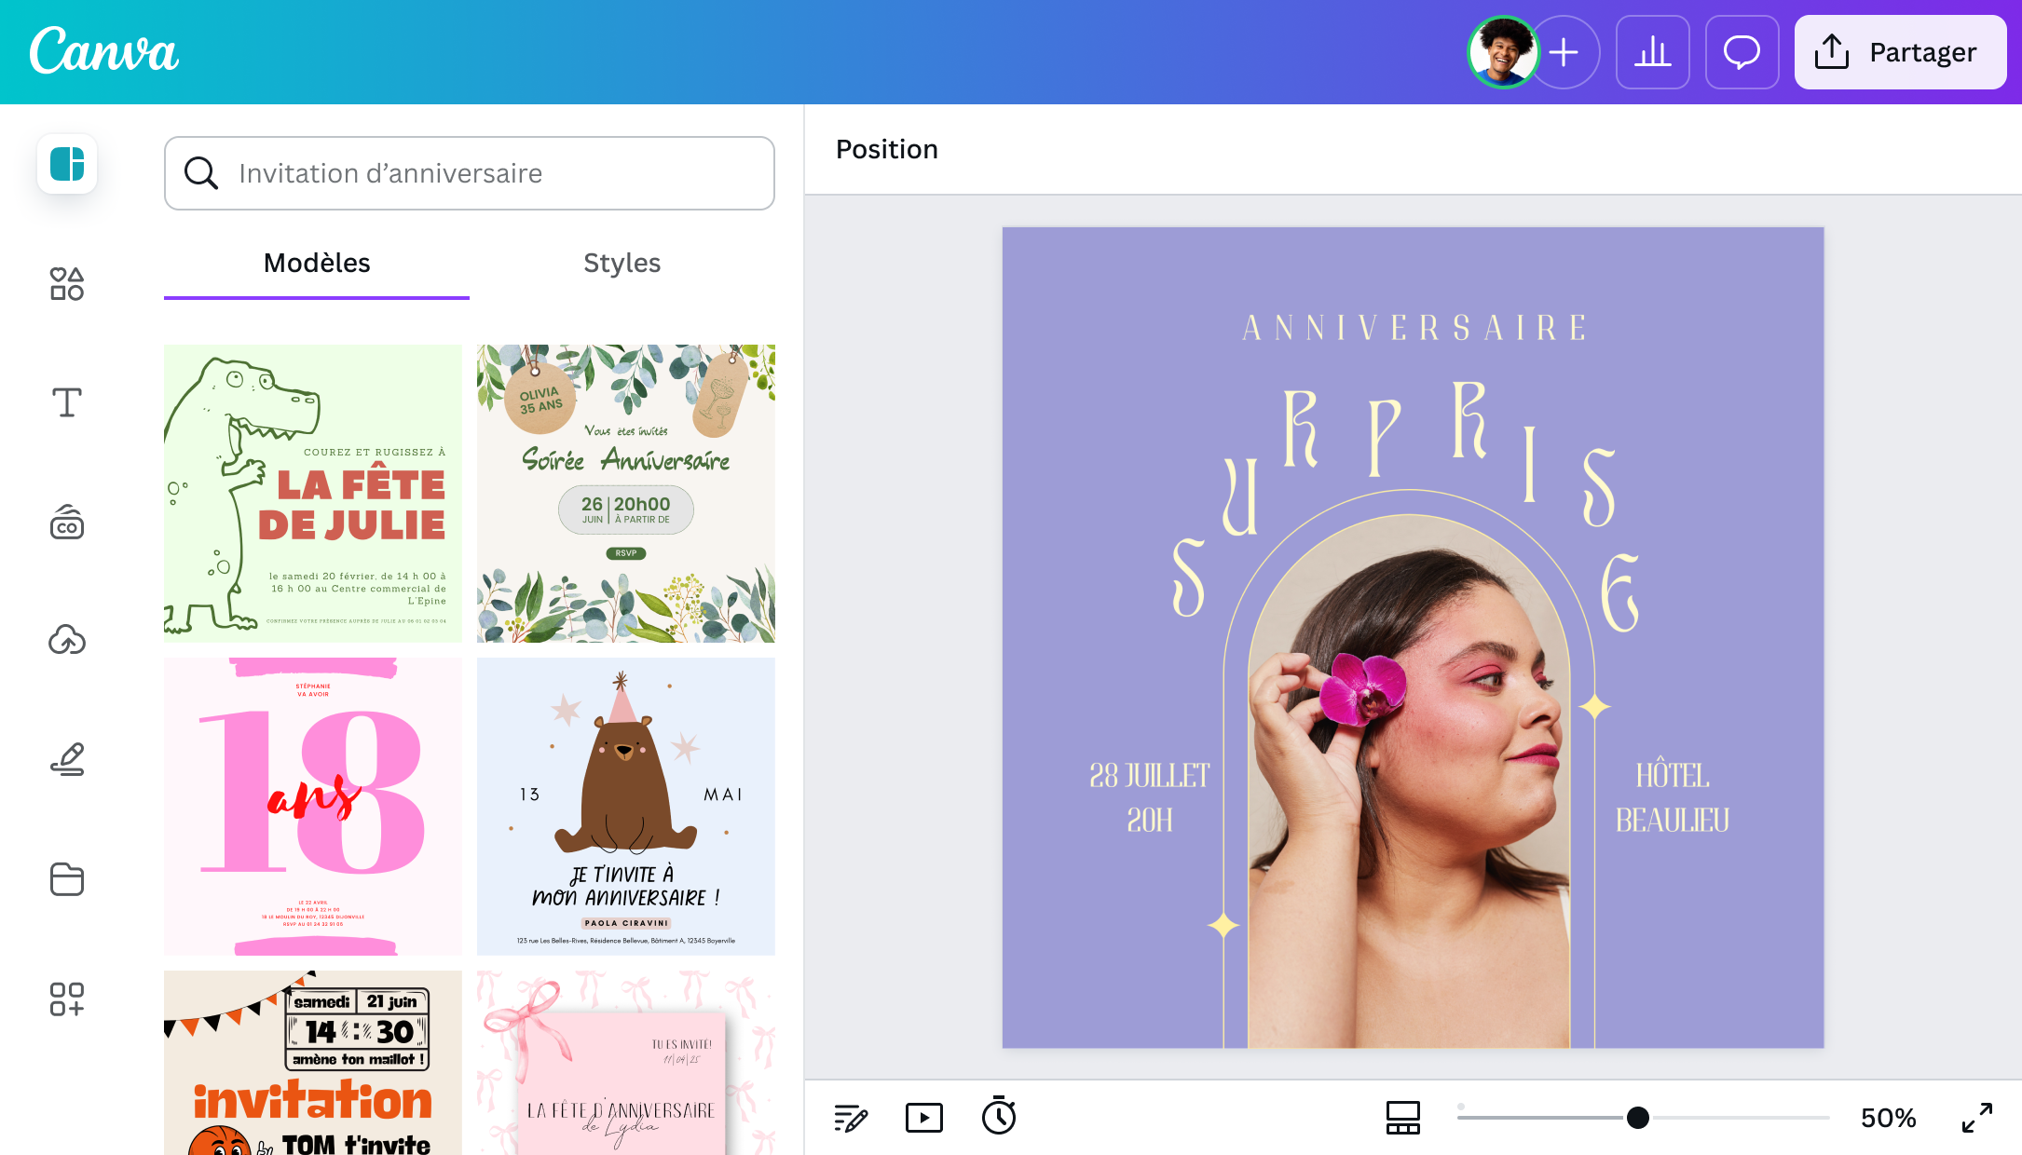Enter fullscreen with the expand arrows icon

click(x=1977, y=1118)
